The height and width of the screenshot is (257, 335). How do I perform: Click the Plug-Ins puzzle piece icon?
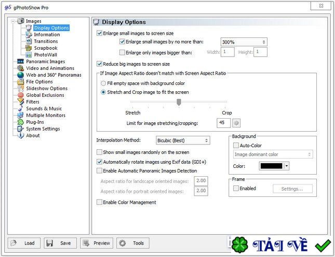[x=20, y=122]
